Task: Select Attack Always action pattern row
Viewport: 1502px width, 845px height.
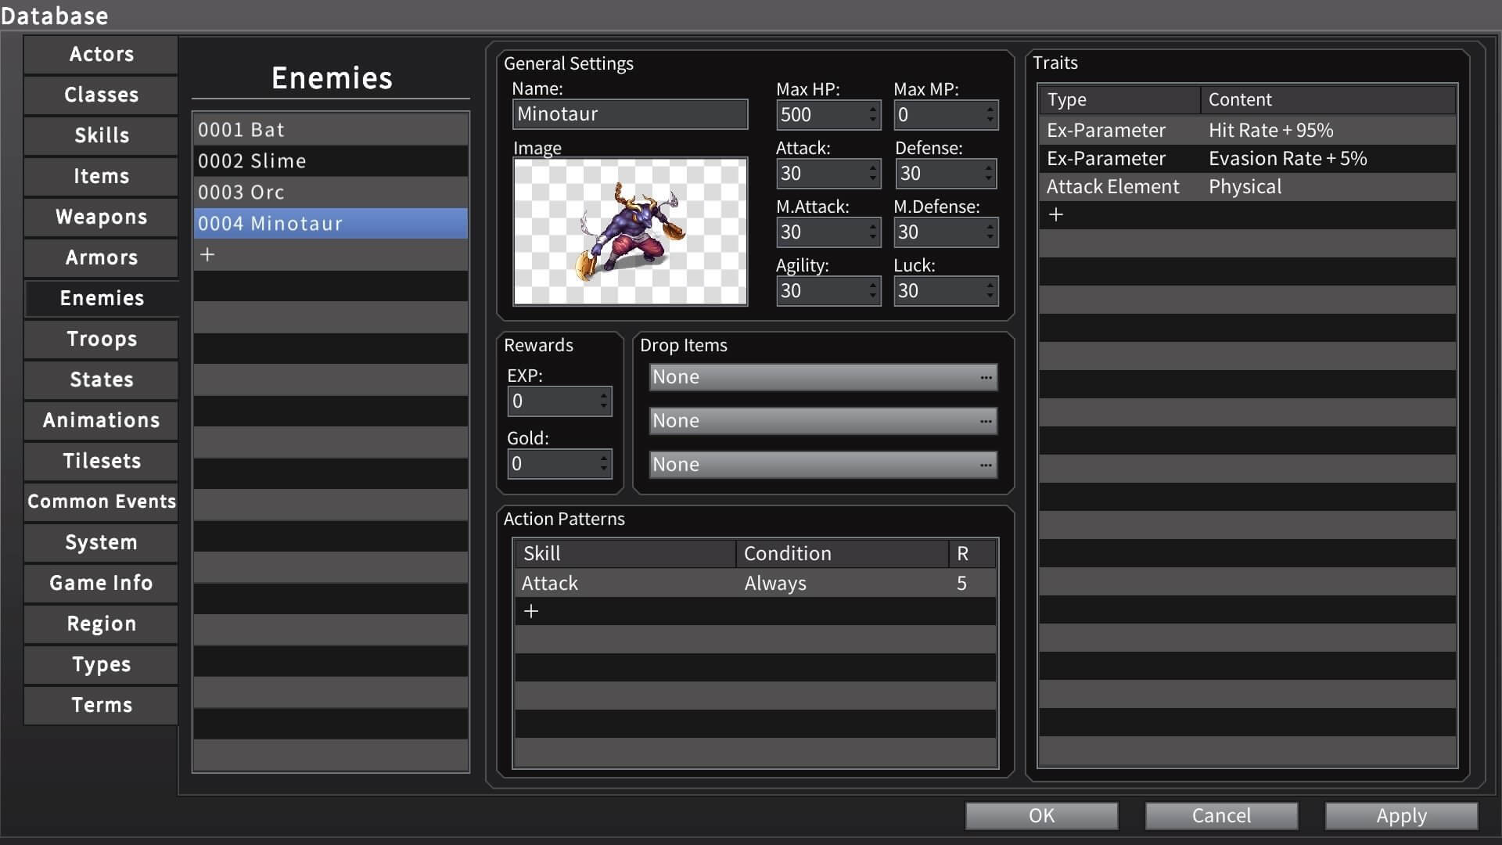Action: click(x=755, y=584)
